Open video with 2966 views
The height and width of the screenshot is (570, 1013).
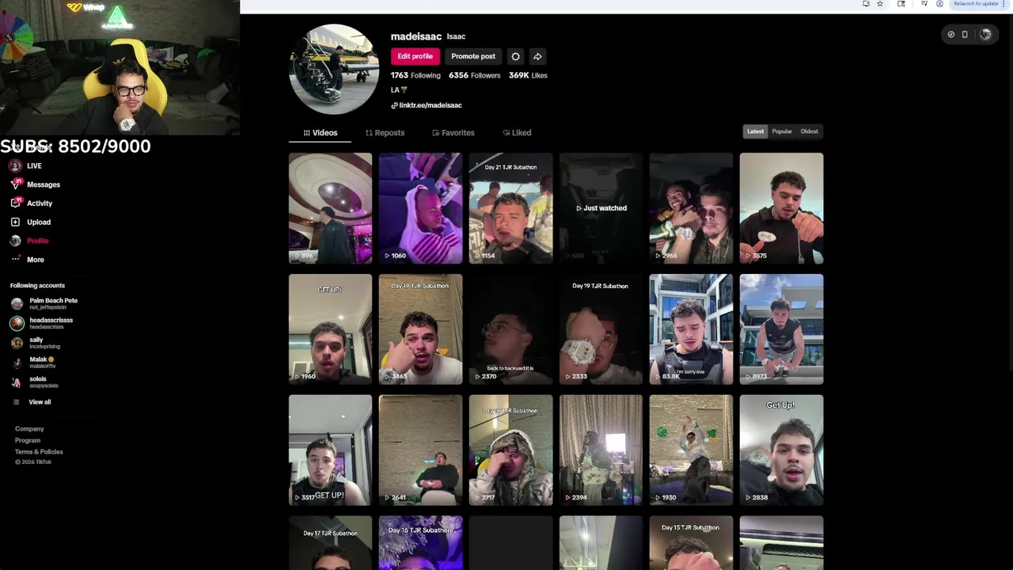tap(691, 208)
